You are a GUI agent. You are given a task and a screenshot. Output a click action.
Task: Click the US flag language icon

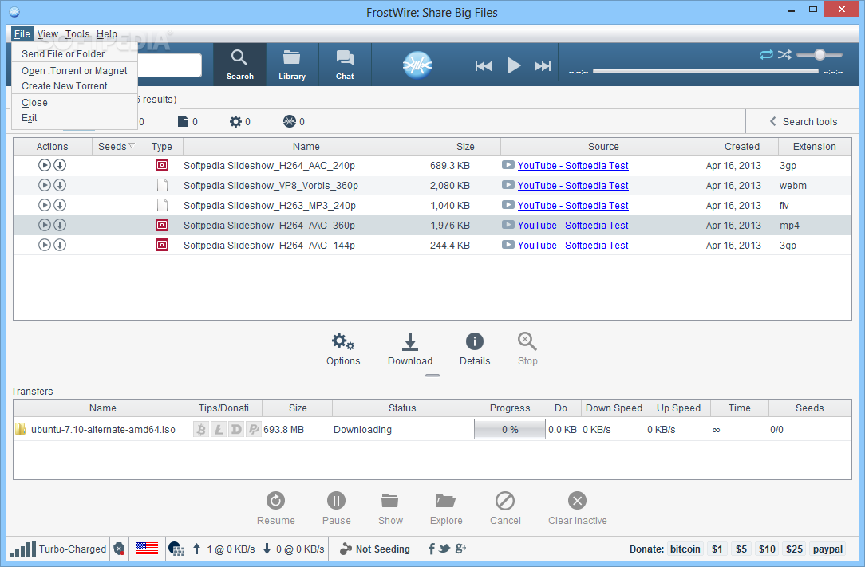147,549
